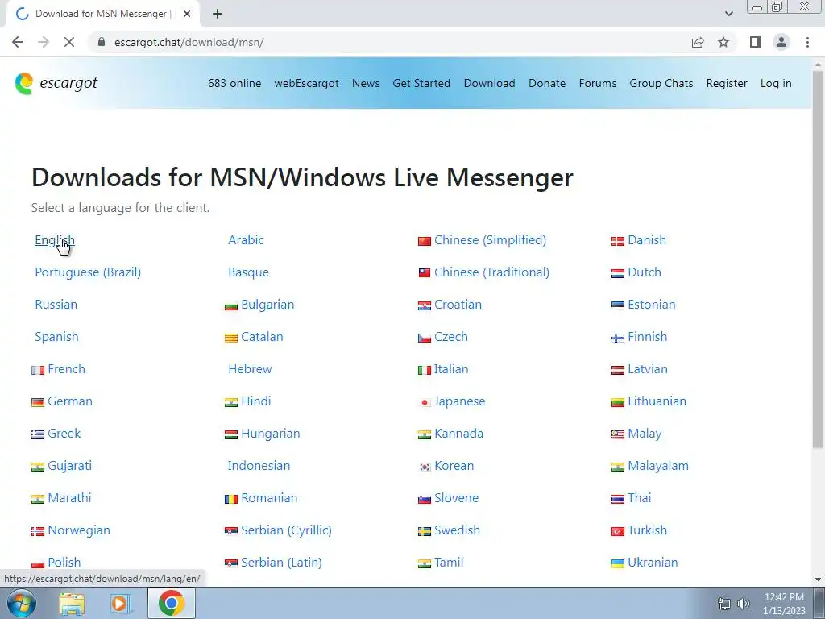Select the Ukranian language link
Screen dimensions: 825x619
point(653,562)
